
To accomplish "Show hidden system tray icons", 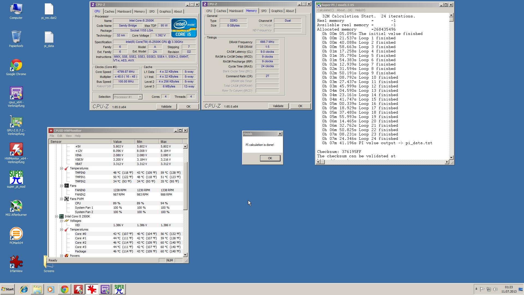I will click(x=476, y=289).
